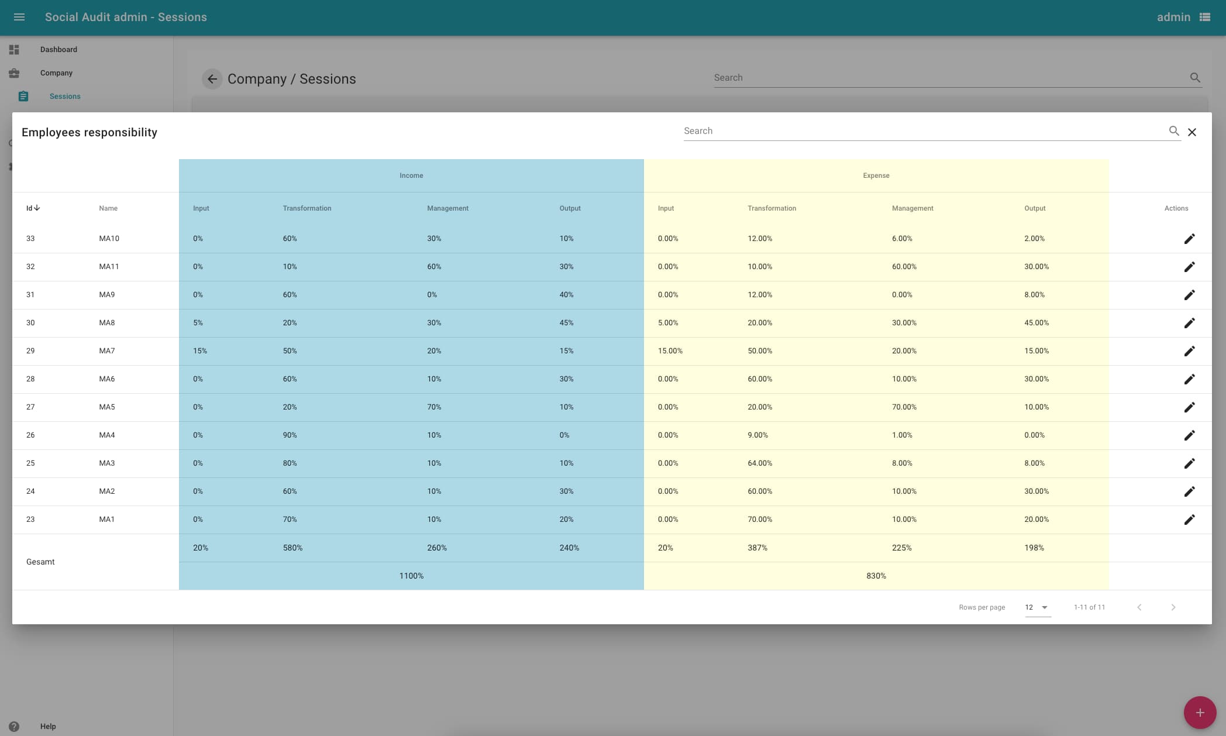This screenshot has height=736, width=1226.
Task: Open Company in the sidebar
Action: pos(56,73)
